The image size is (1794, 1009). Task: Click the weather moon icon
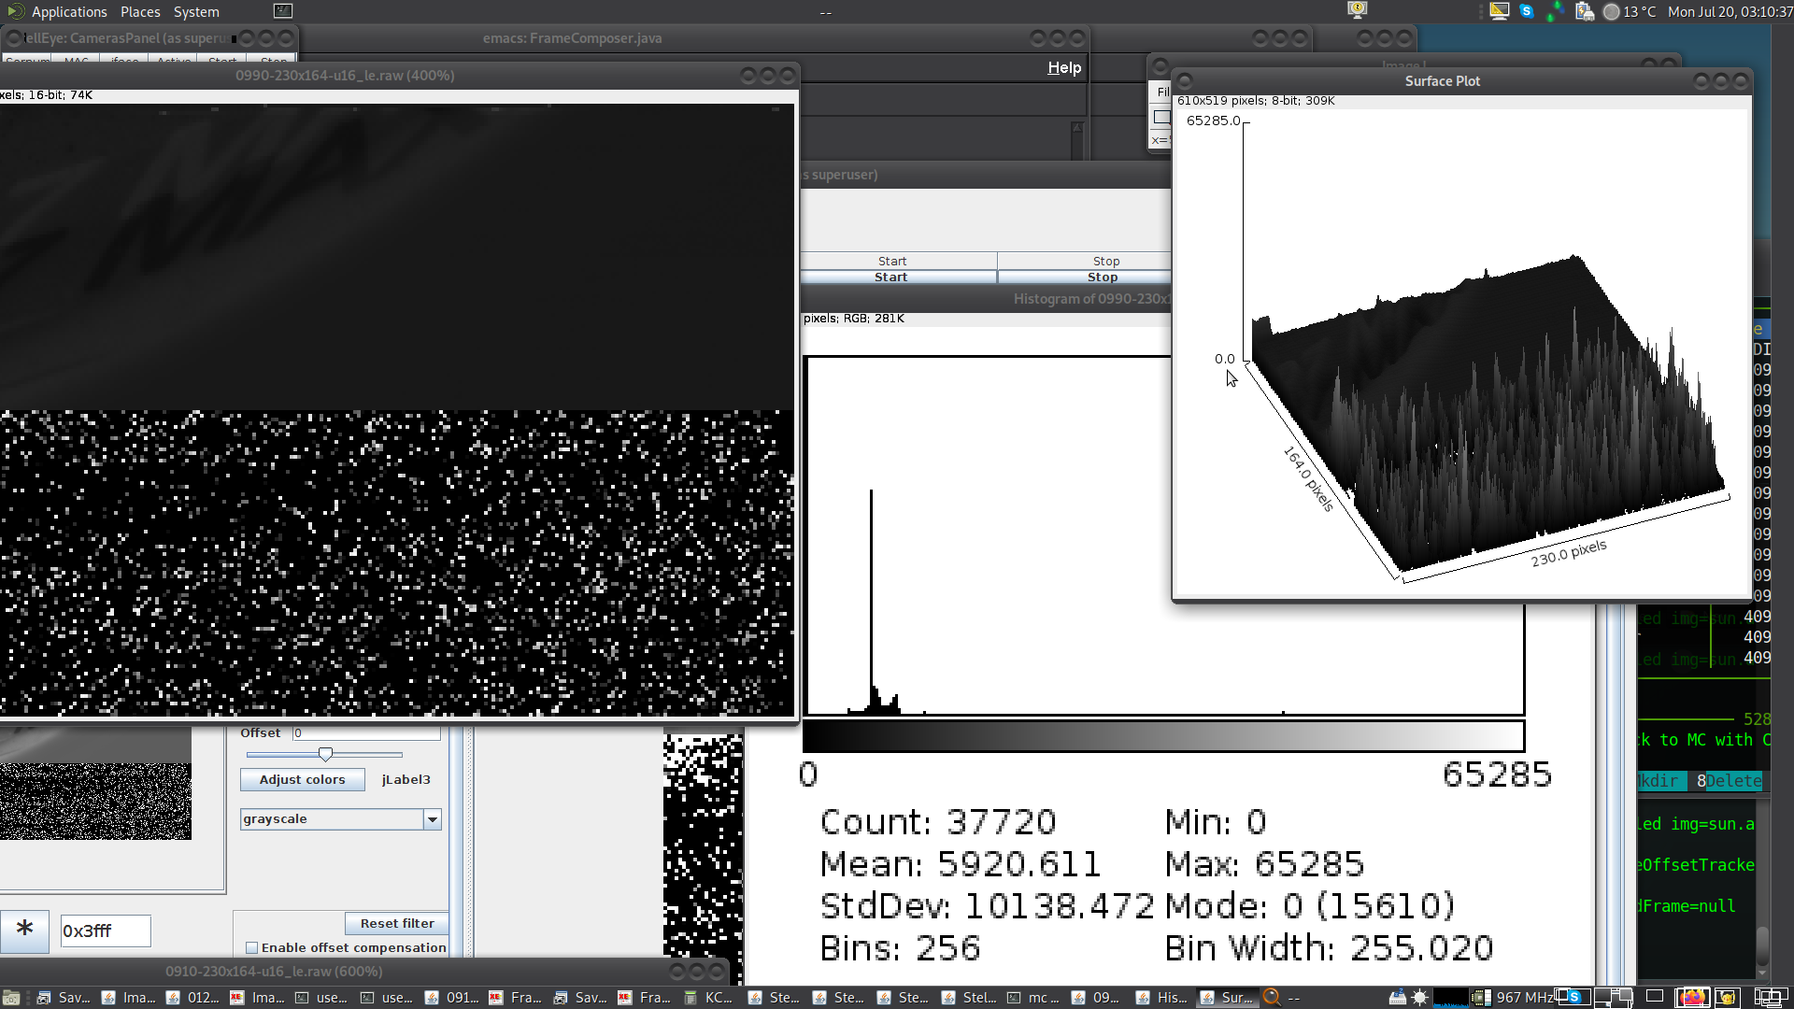(1611, 12)
